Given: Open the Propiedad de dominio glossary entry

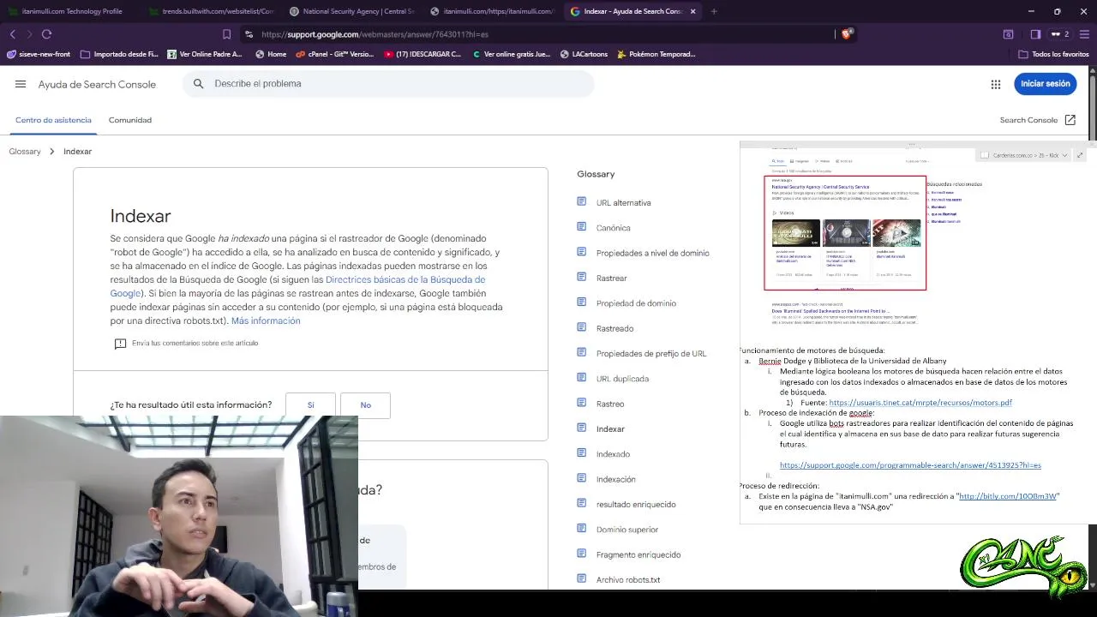Looking at the screenshot, I should click(636, 303).
